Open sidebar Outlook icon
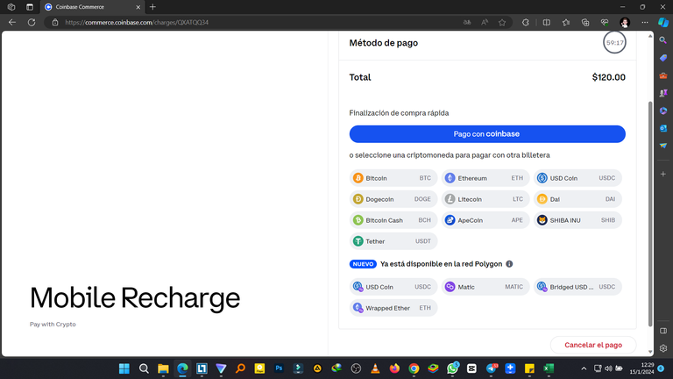The height and width of the screenshot is (379, 673). click(663, 128)
